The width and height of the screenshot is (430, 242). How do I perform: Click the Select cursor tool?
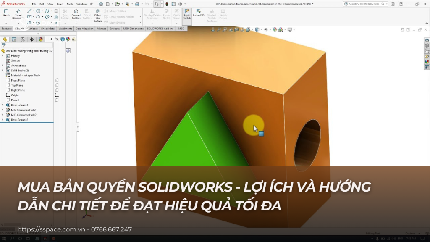[x=157, y=4]
